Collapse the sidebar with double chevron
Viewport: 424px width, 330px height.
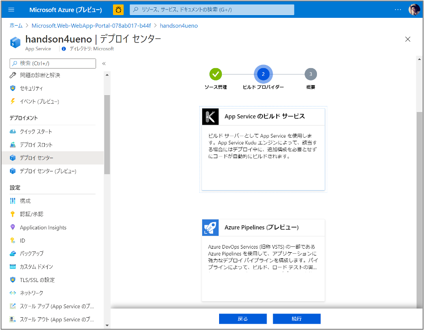(x=104, y=64)
